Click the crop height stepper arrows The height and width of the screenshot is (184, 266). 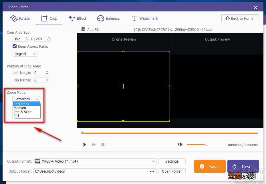[49, 39]
